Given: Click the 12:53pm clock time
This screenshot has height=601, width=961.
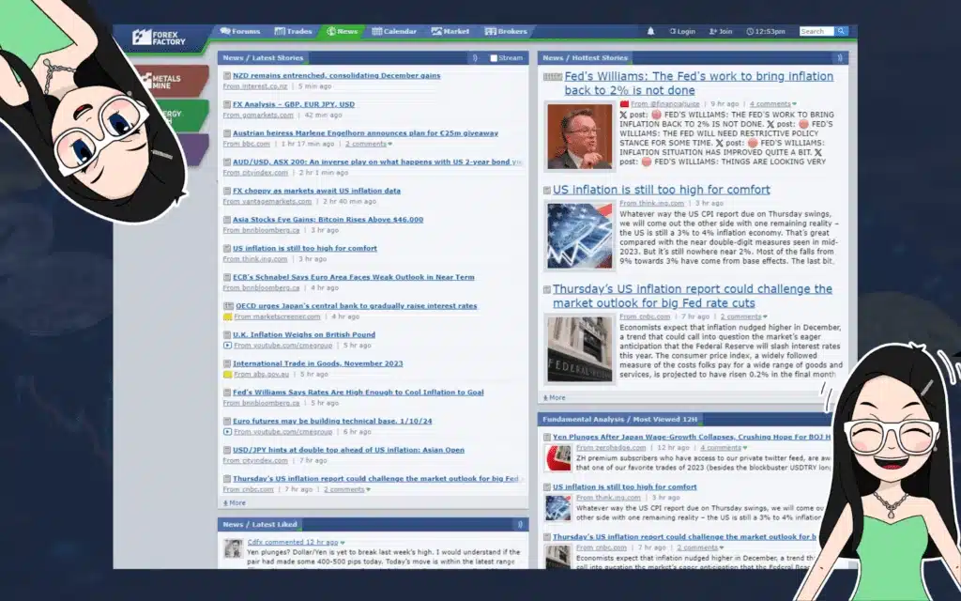Looking at the screenshot, I should [x=766, y=31].
